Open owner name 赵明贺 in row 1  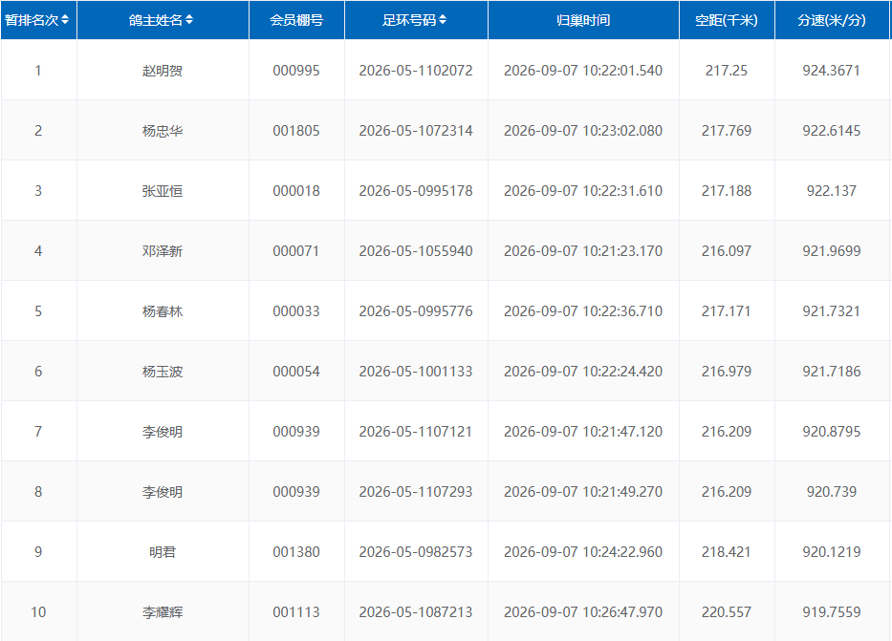[163, 71]
